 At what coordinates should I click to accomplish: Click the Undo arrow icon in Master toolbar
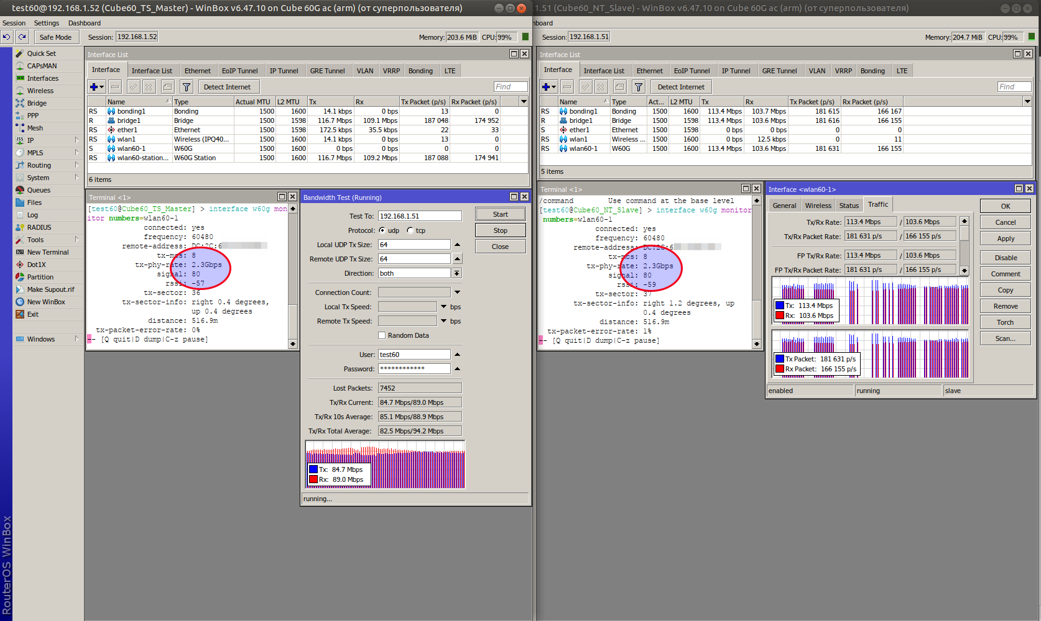(x=7, y=37)
